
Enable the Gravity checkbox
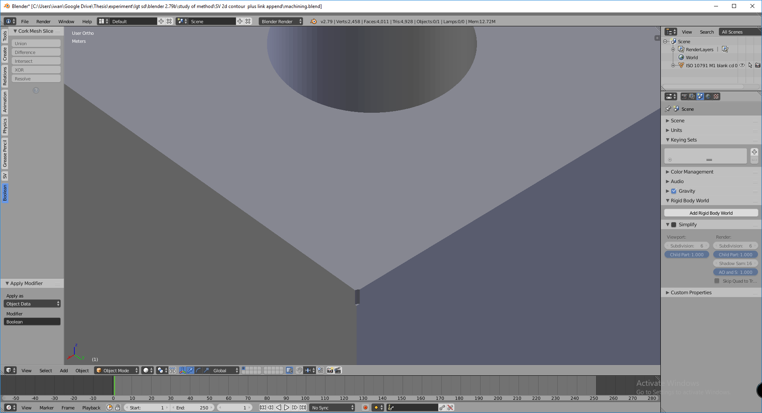tap(674, 191)
